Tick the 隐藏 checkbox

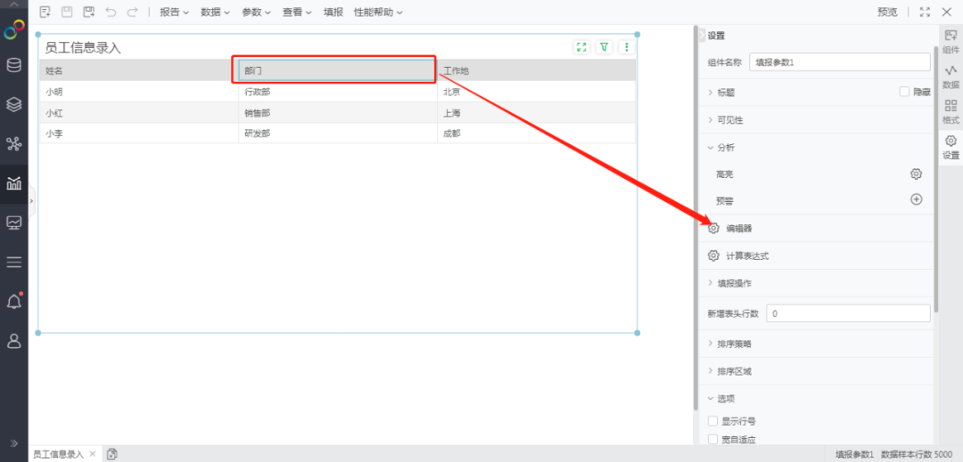pos(904,92)
